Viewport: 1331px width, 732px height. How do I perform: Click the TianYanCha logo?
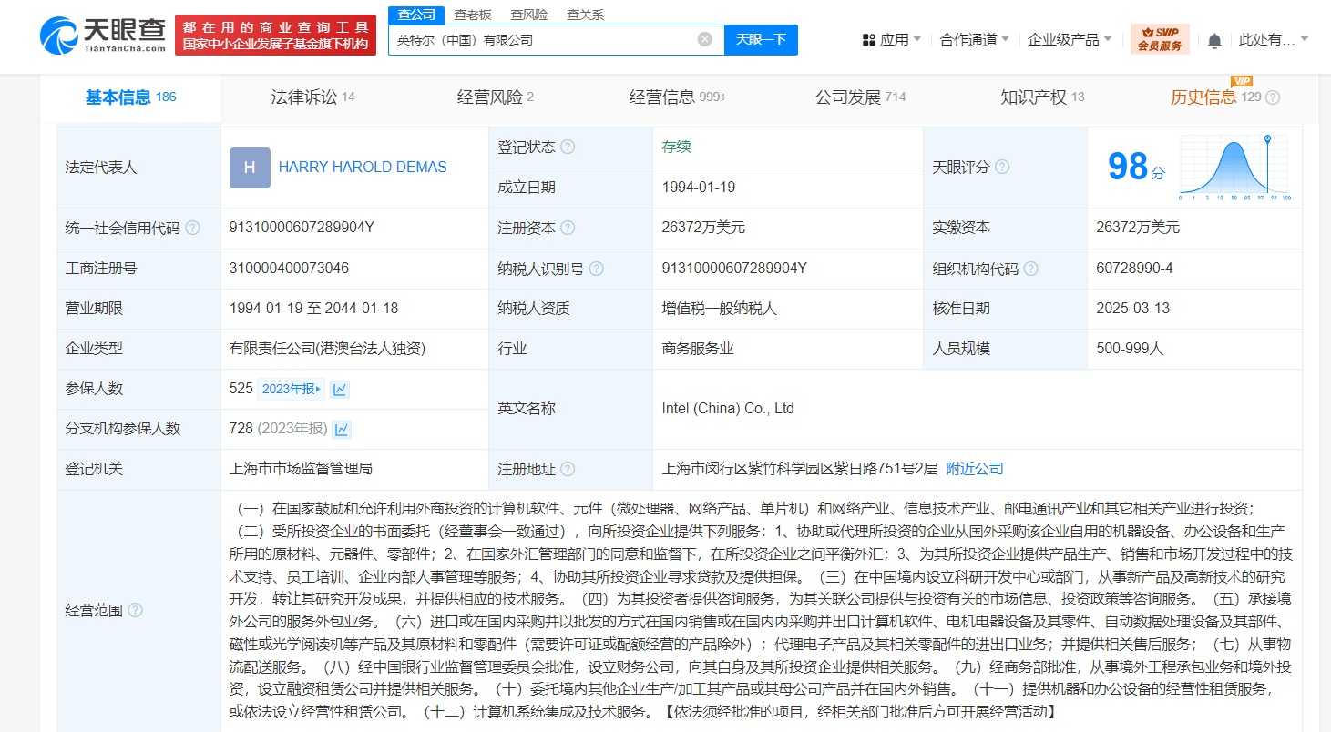coord(103,35)
